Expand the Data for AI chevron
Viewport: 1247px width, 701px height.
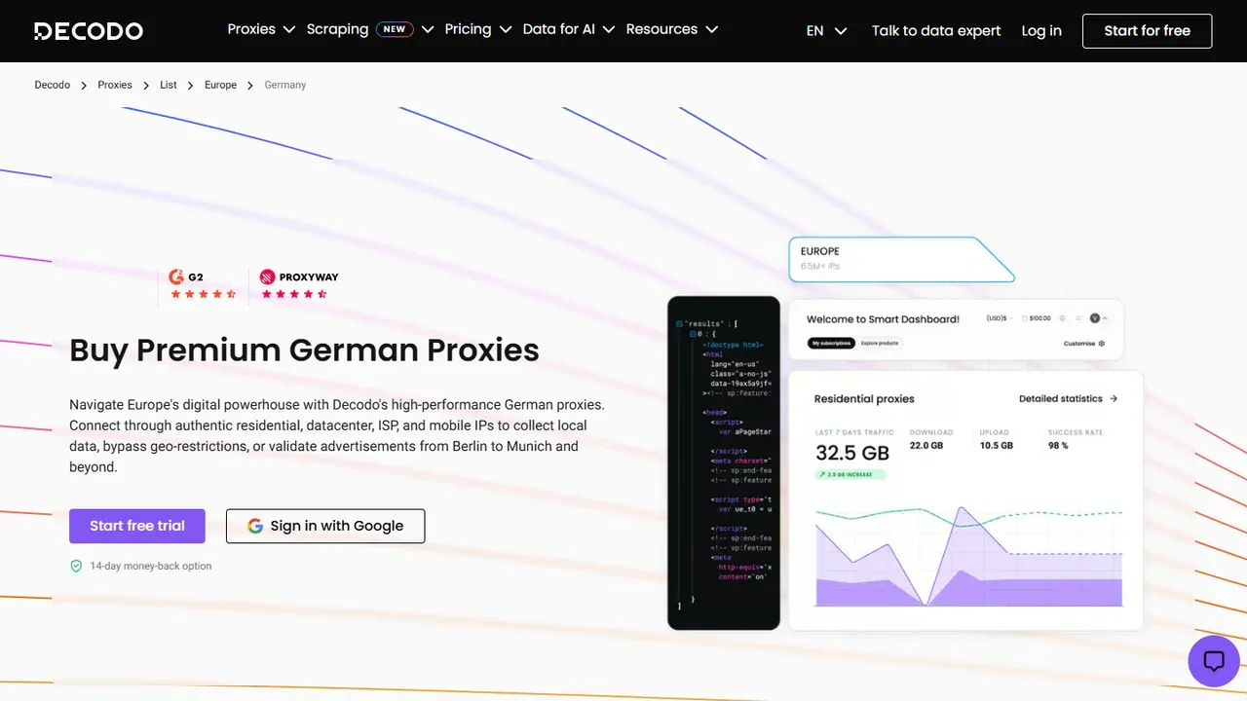tap(609, 30)
